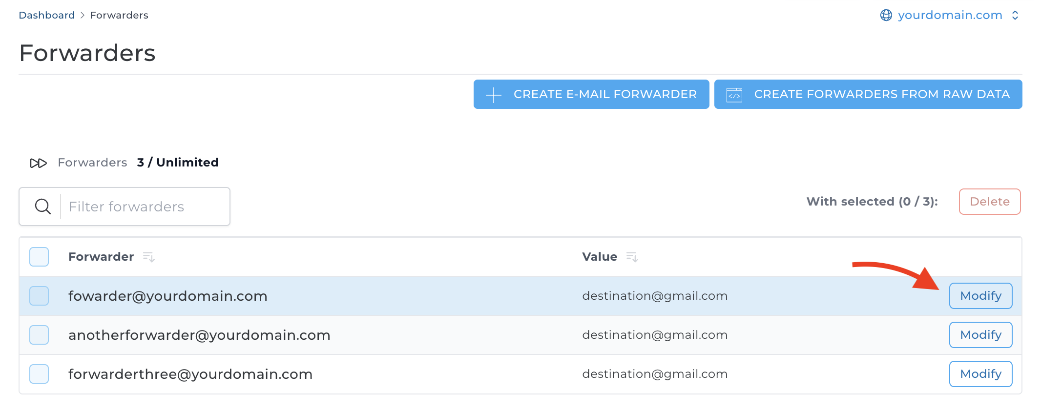
Task: Modify the anotherforwarder@yourdomain.com entry
Action: (x=980, y=335)
